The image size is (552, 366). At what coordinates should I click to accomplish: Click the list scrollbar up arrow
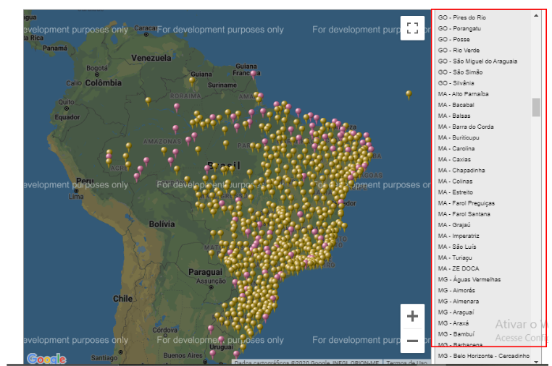(x=536, y=15)
